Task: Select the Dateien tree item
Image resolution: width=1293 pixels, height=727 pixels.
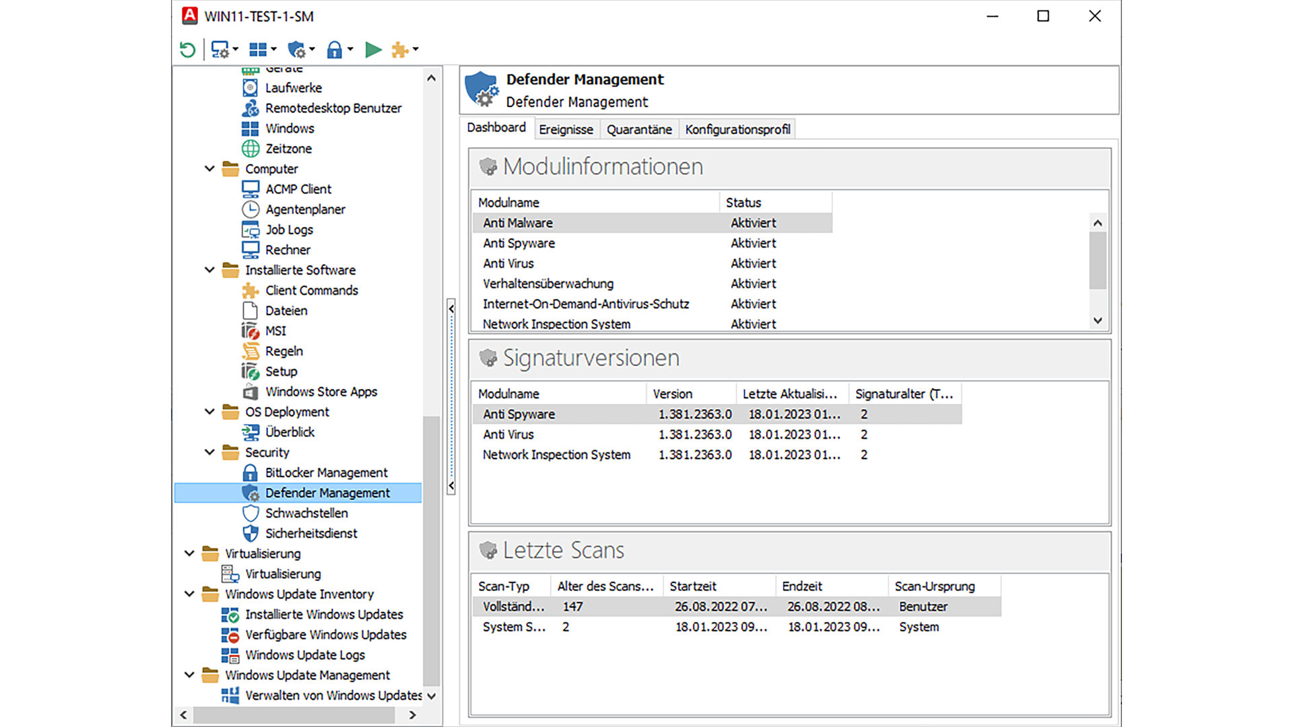Action: [286, 310]
